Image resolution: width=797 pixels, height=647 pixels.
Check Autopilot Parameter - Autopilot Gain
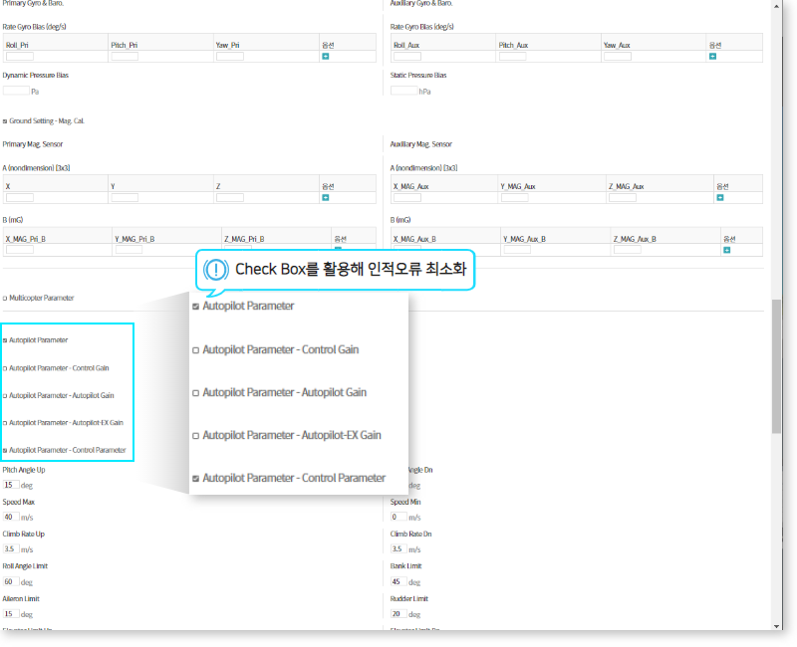5,395
